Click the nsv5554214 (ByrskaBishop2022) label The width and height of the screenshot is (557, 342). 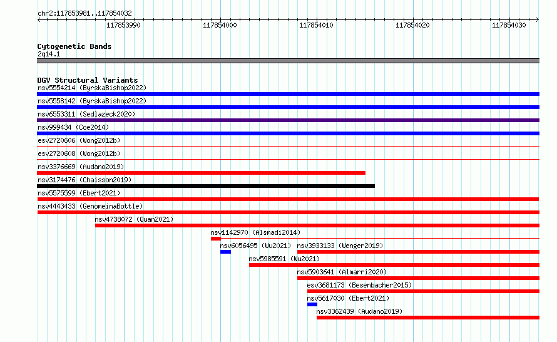92,88
